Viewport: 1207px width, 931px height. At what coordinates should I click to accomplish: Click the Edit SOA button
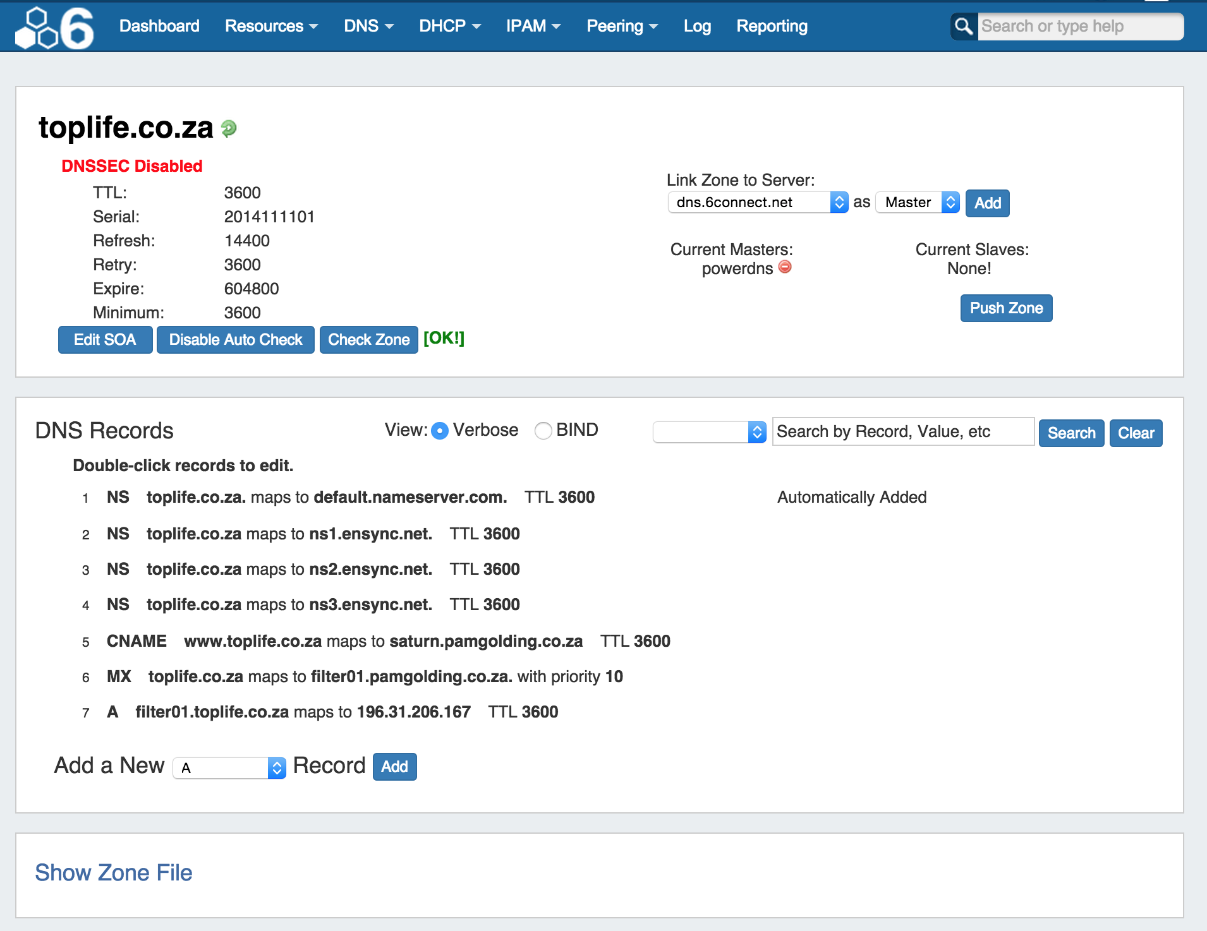pos(105,340)
